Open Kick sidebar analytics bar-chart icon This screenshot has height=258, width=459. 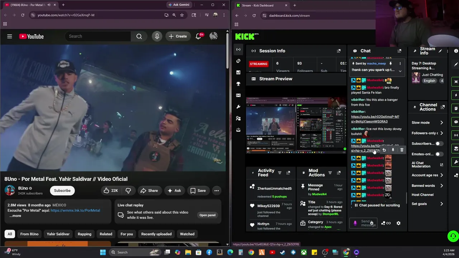[x=238, y=72]
